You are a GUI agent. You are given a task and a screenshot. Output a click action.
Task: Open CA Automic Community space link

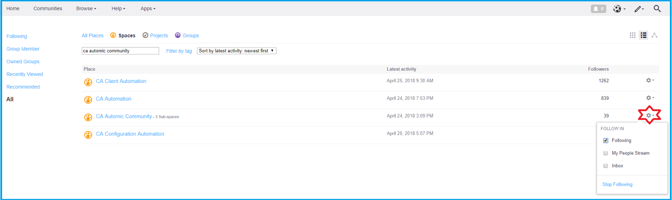(x=124, y=117)
